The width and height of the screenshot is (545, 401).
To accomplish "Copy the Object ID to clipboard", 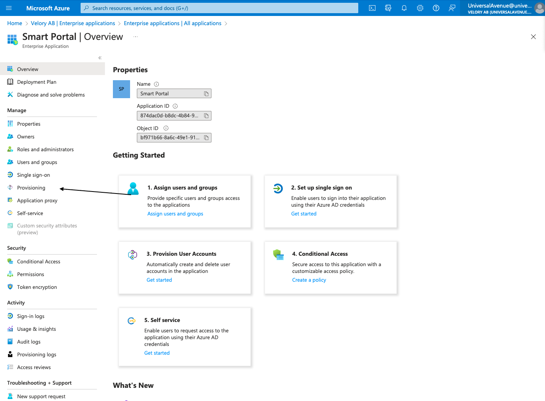I will click(206, 138).
